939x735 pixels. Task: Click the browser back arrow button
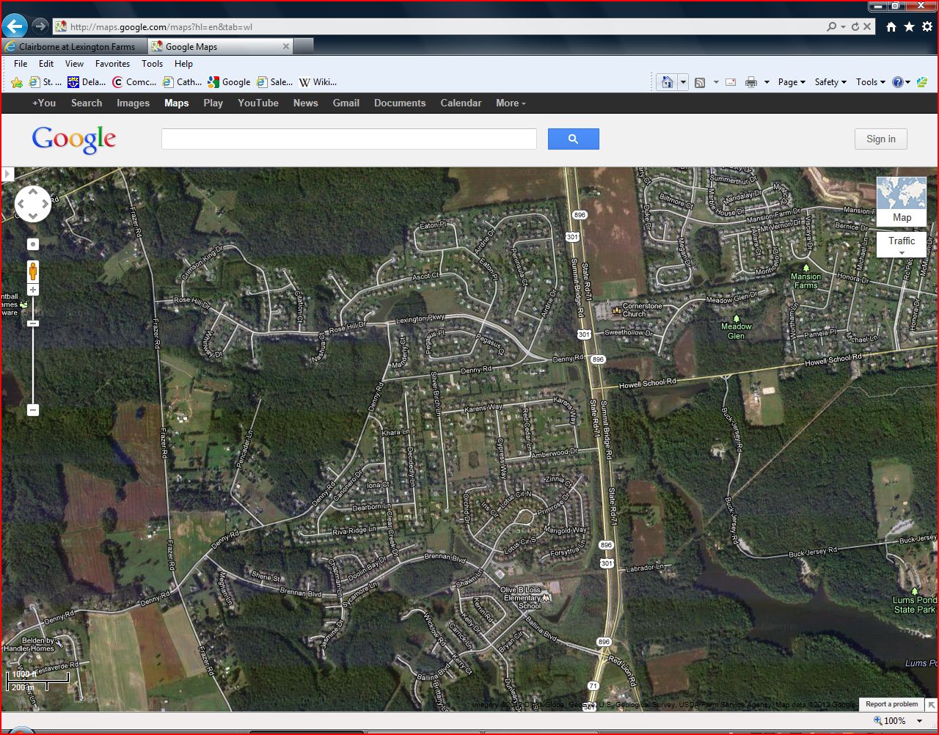[15, 26]
